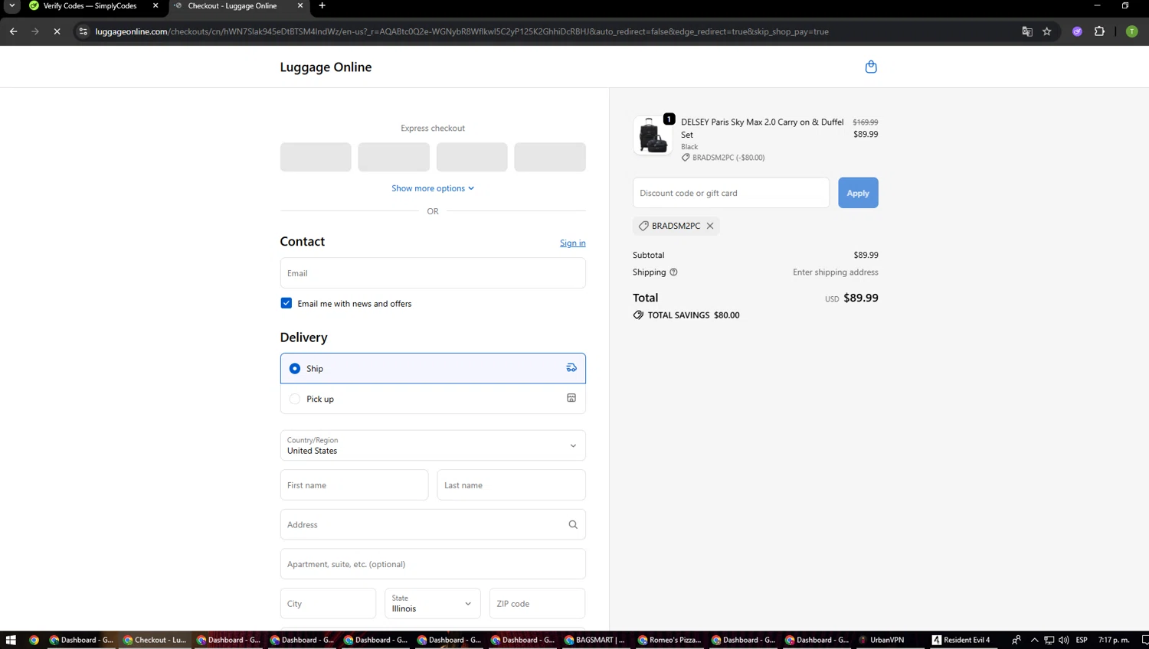The width and height of the screenshot is (1149, 649).
Task: Focus the First name field
Action: point(354,485)
